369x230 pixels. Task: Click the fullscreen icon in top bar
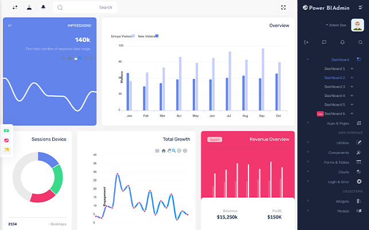(283, 7)
